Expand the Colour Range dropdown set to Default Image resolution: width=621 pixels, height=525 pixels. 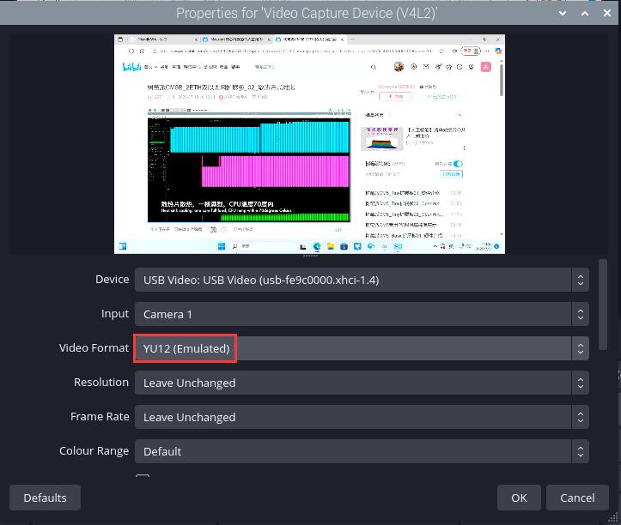[x=361, y=451]
